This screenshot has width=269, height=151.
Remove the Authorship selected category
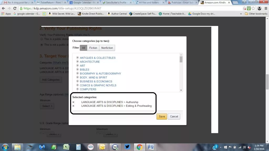[x=73, y=102]
